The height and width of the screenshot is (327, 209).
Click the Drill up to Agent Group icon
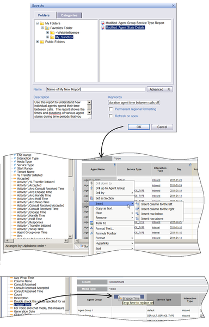tap(91, 188)
